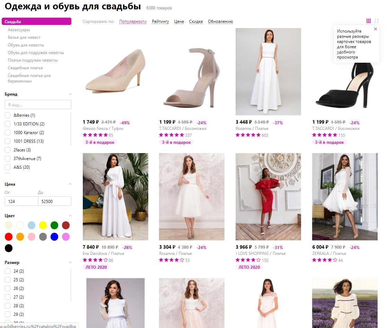Close the card size tooltip
Screen dimensions: 388x328
(376, 29)
